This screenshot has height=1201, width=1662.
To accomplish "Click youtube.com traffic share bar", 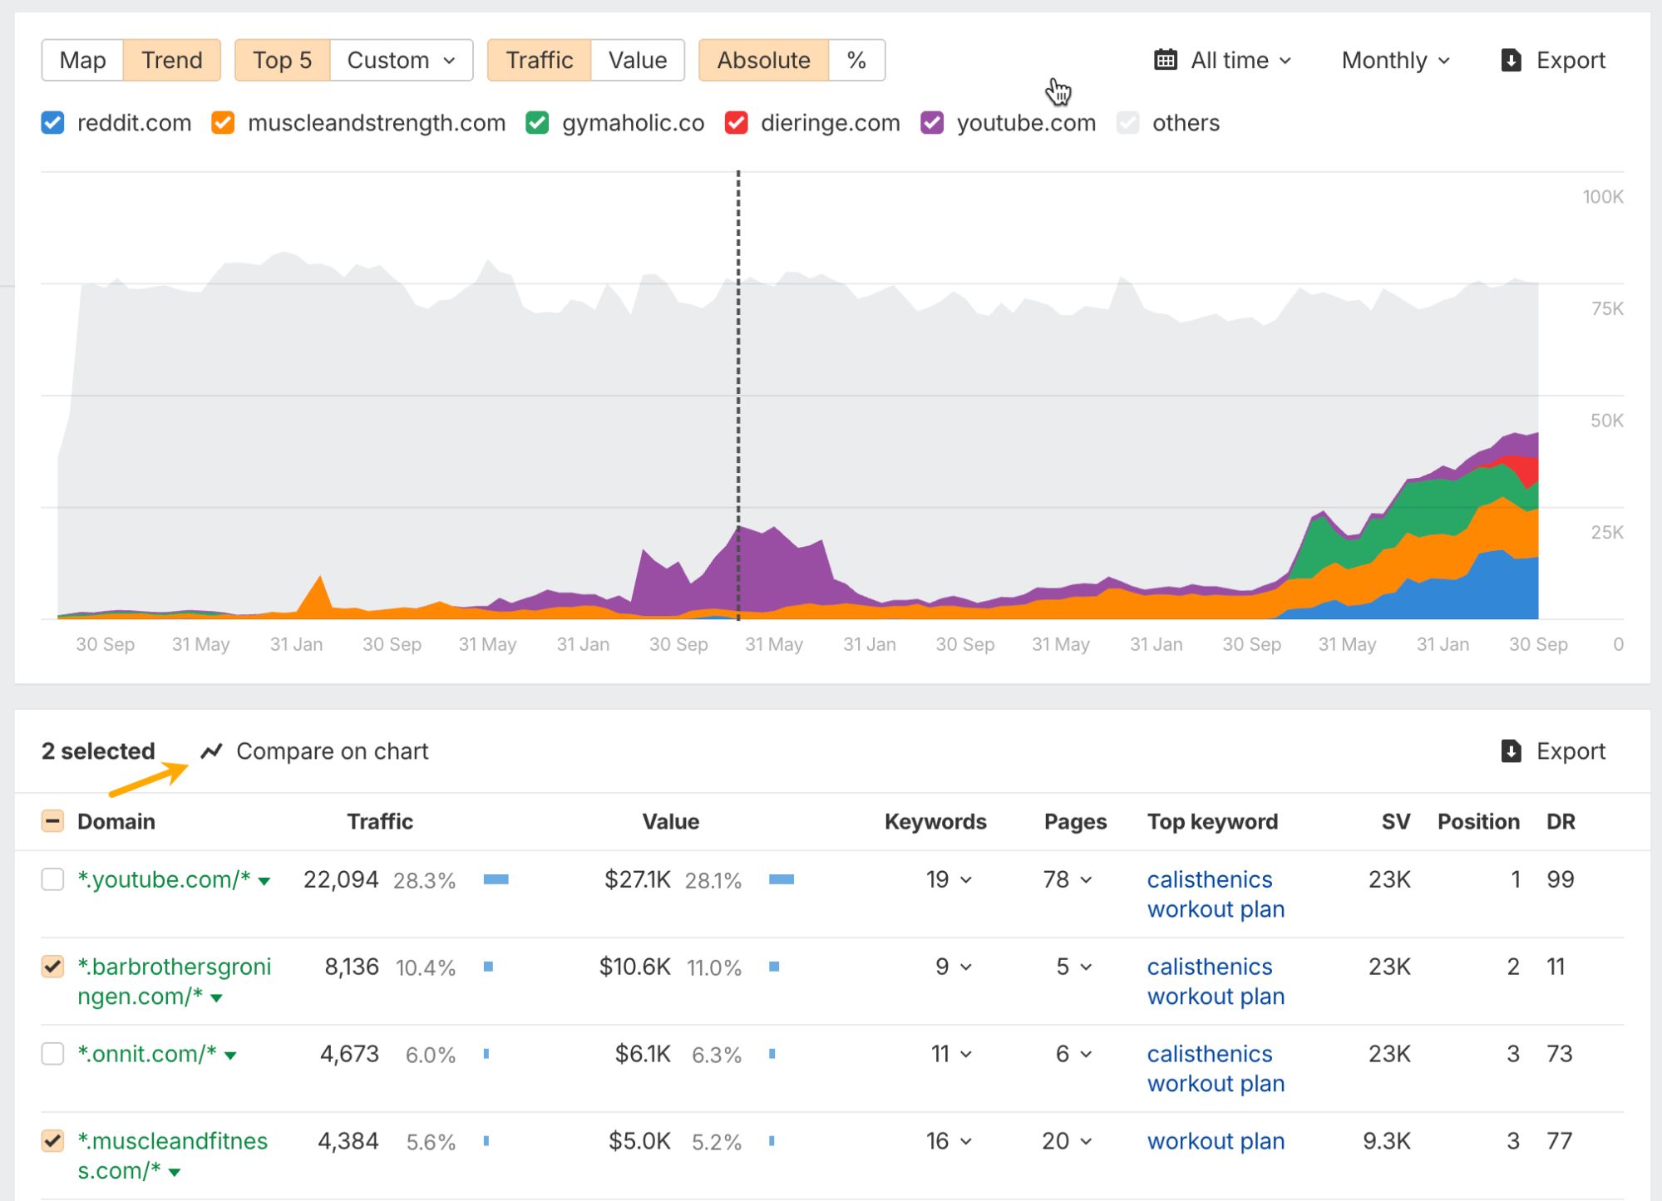I will click(x=496, y=879).
